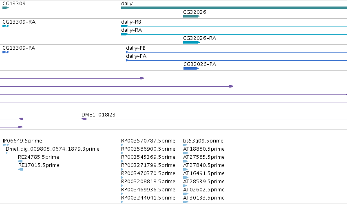Click the RP003469936.5prime EST marker

tap(122, 194)
